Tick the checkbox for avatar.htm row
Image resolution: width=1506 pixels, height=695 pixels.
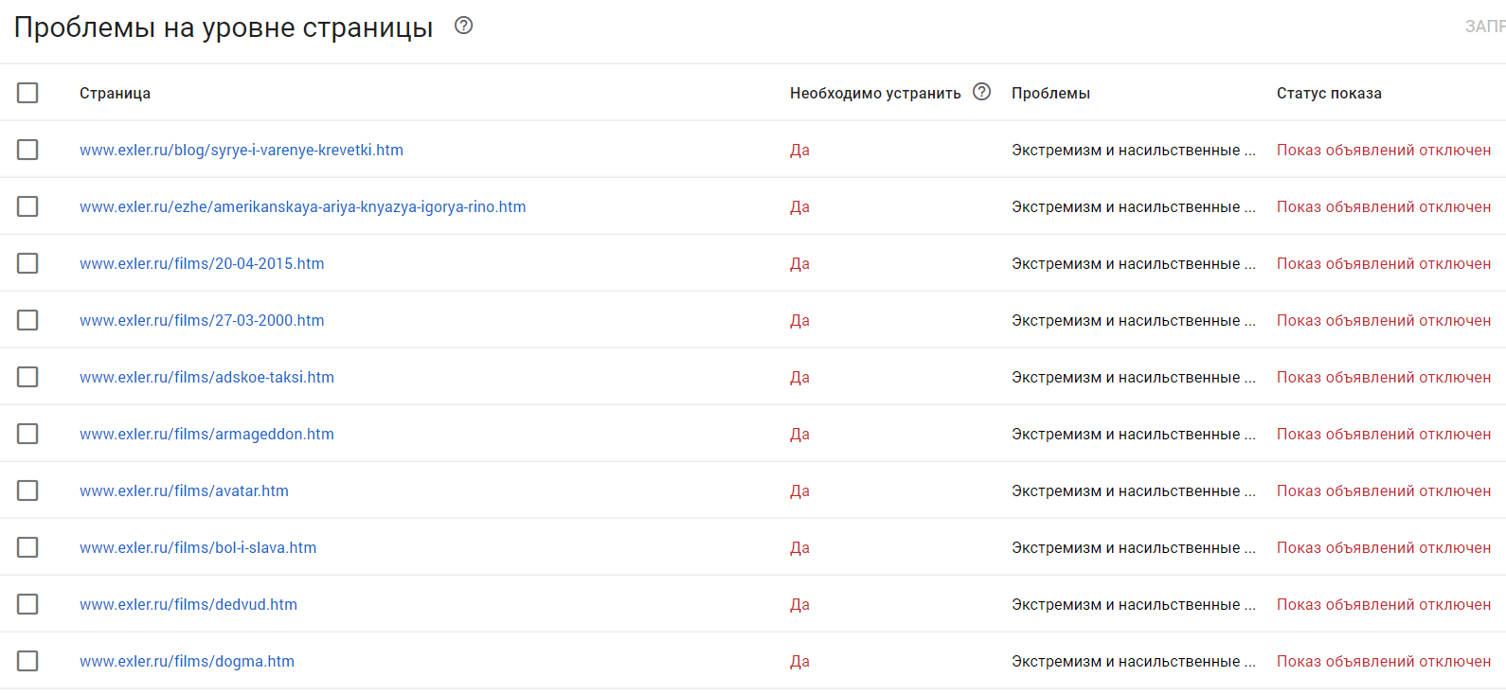coord(27,490)
